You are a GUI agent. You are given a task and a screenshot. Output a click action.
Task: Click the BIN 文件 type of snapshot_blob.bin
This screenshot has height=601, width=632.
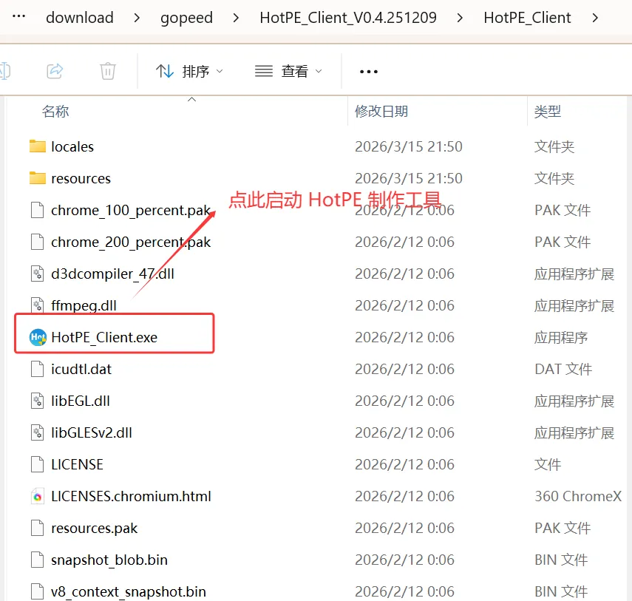561,560
